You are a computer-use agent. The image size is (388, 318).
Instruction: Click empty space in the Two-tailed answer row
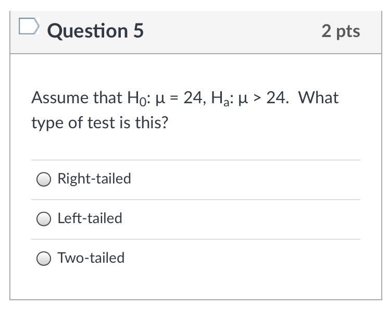tap(250, 259)
